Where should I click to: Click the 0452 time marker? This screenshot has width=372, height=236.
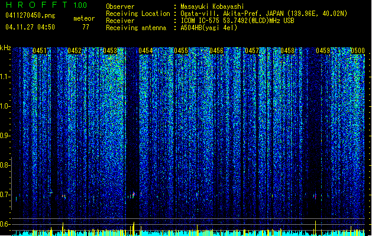tap(75, 51)
